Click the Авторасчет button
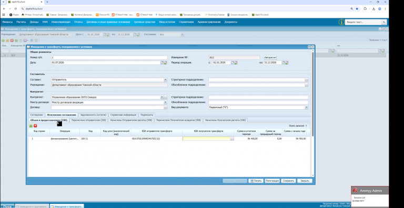This screenshot has height=208, width=404. pyautogui.click(x=270, y=57)
